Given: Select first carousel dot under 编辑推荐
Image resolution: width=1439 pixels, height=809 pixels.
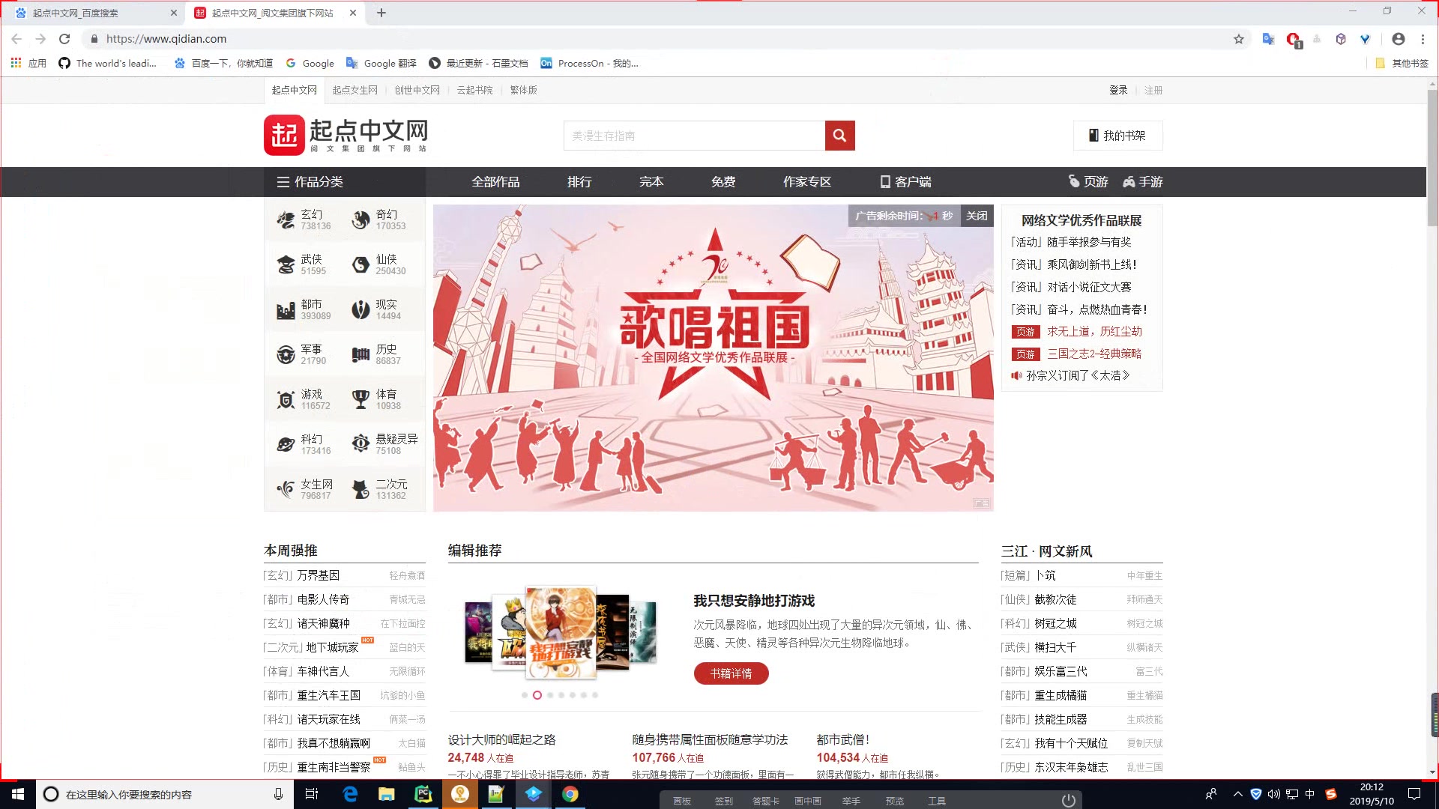Looking at the screenshot, I should (x=525, y=695).
